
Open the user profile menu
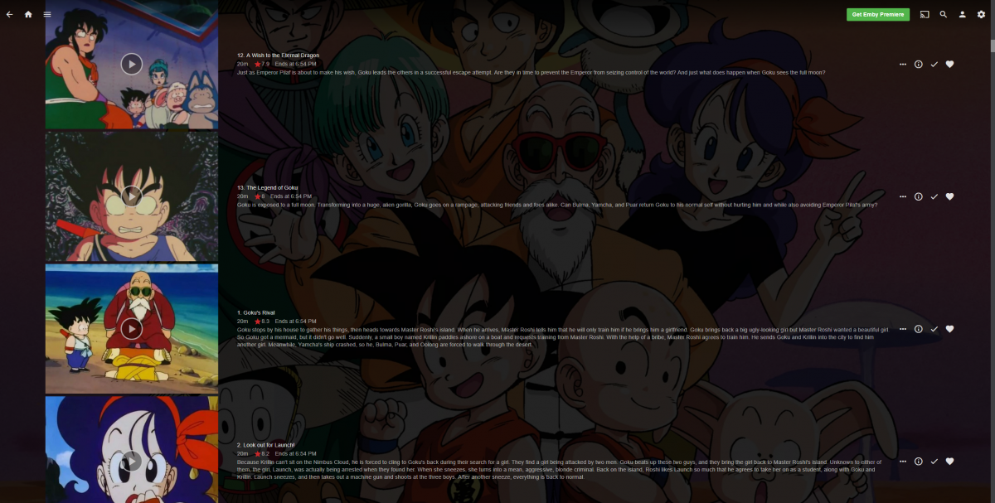[x=963, y=14]
